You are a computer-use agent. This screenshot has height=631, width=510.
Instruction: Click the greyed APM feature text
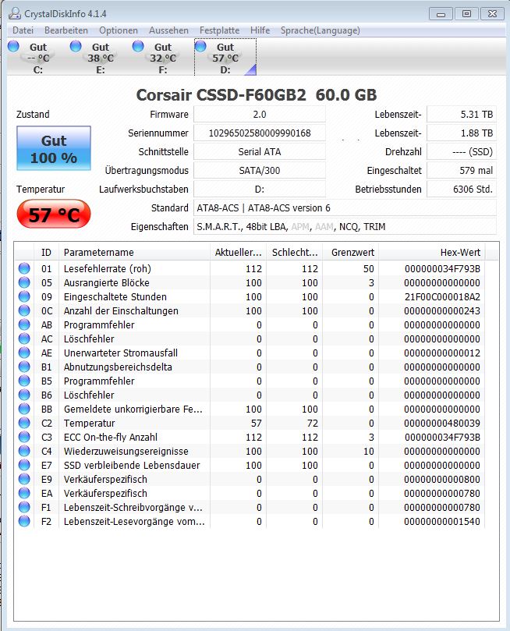(300, 227)
